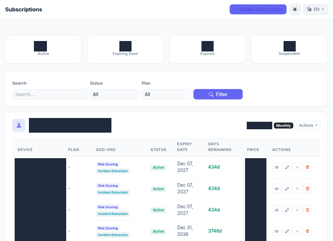The width and height of the screenshot is (333, 241).
Task: Open the Status filter dropdown
Action: pos(114,95)
